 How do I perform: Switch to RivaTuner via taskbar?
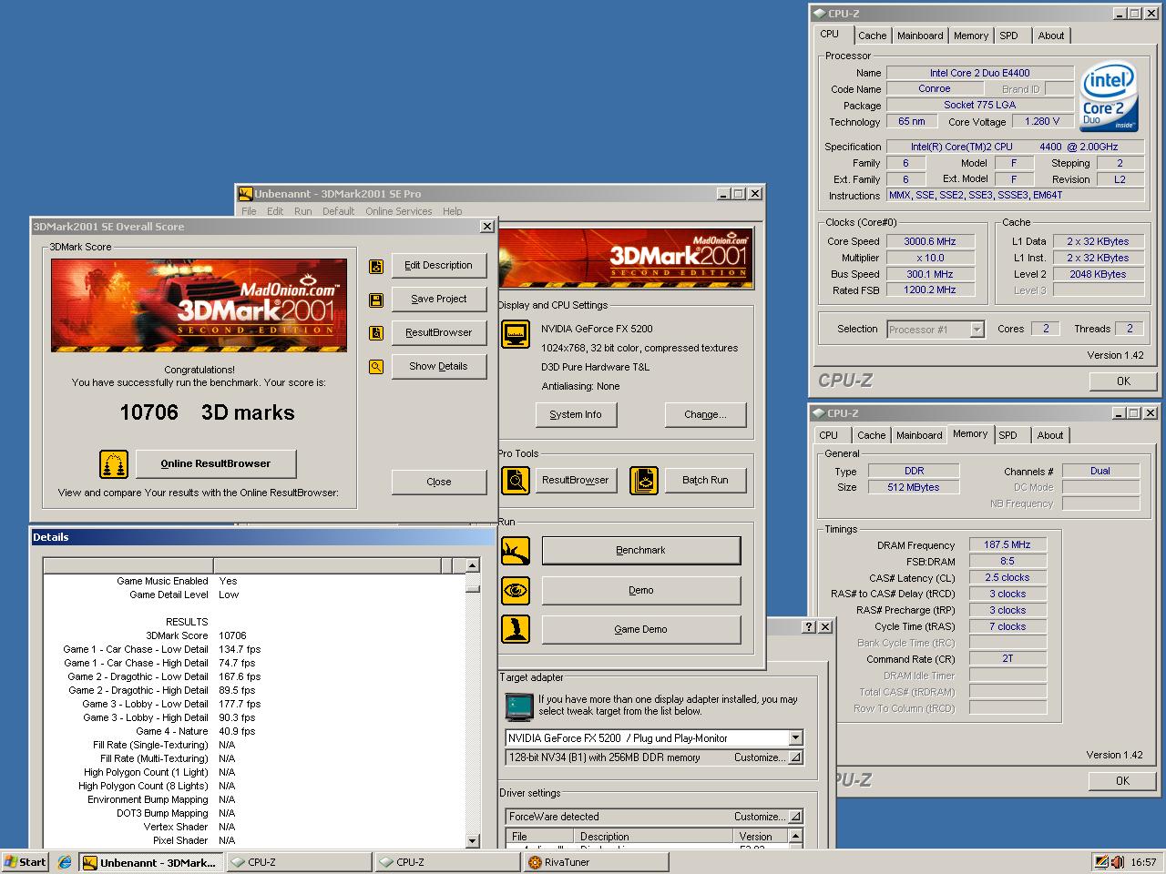(x=597, y=862)
